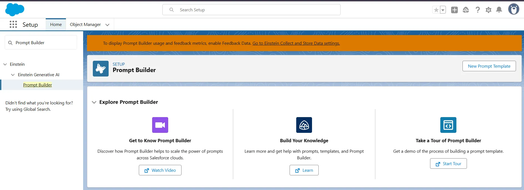Image resolution: width=524 pixels, height=190 pixels.
Task: Open the Notifications bell
Action: click(499, 10)
